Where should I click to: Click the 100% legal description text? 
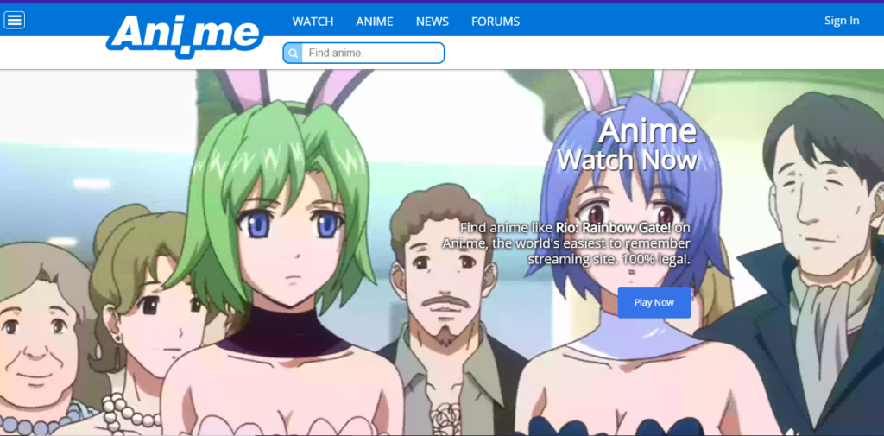point(654,260)
